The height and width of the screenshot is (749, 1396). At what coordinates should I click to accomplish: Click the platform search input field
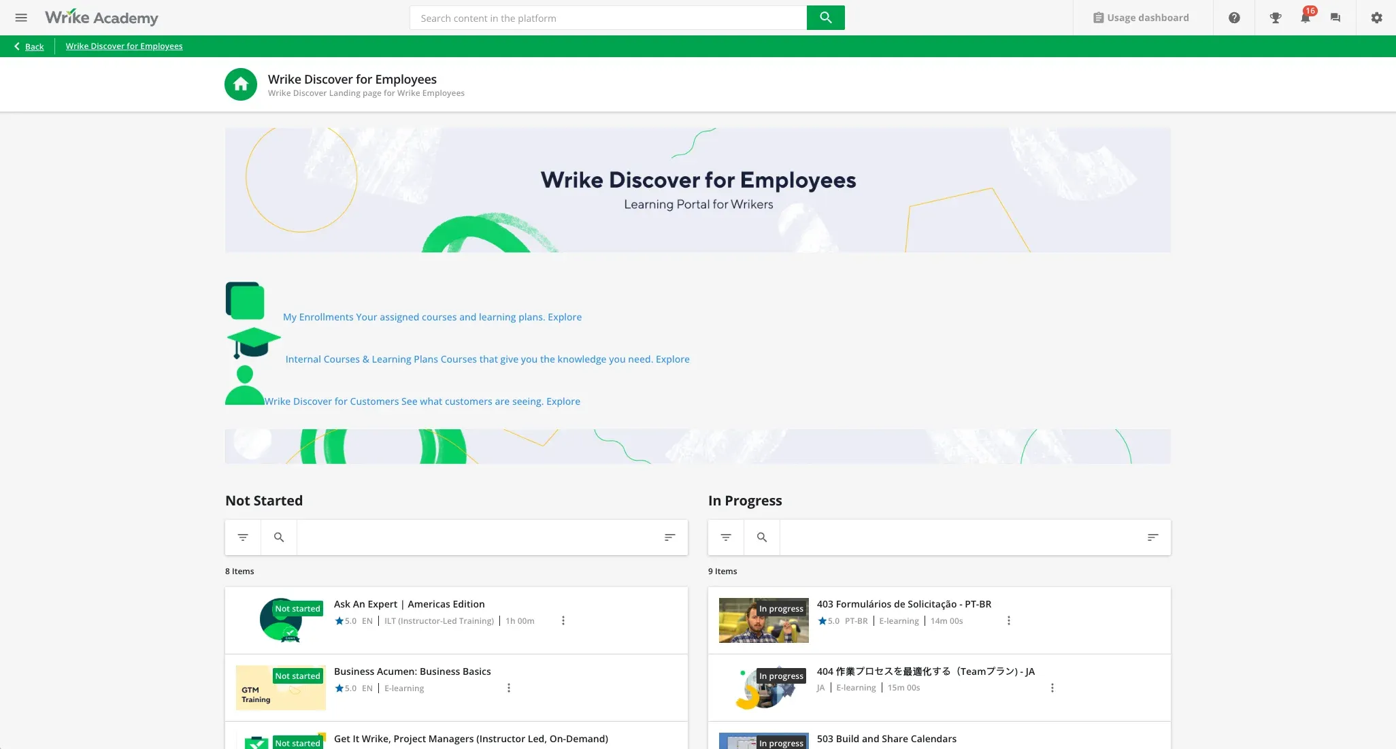[x=608, y=18]
